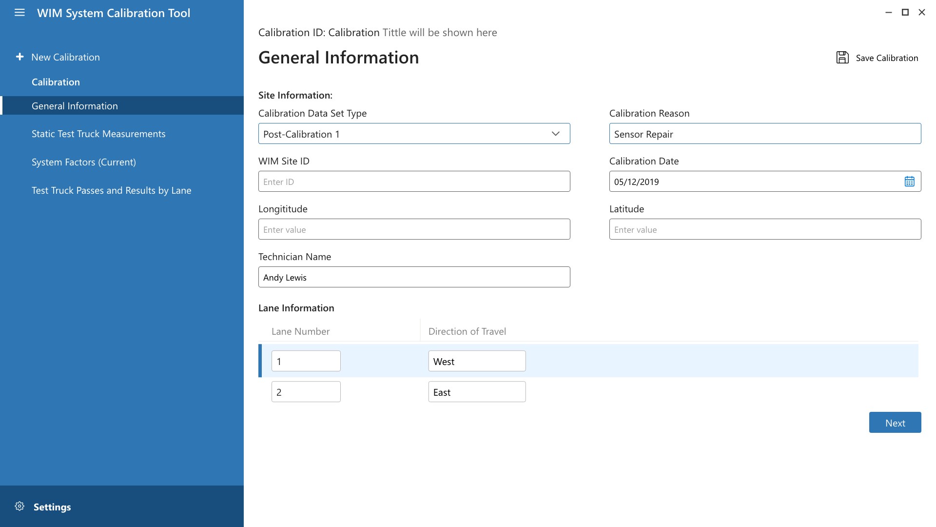Focus the Longitude input field
Image resolution: width=936 pixels, height=527 pixels.
pos(414,229)
